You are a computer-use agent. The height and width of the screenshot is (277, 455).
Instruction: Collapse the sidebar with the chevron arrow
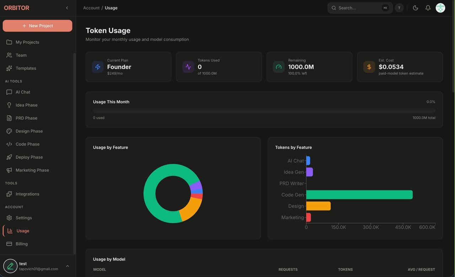67,8
